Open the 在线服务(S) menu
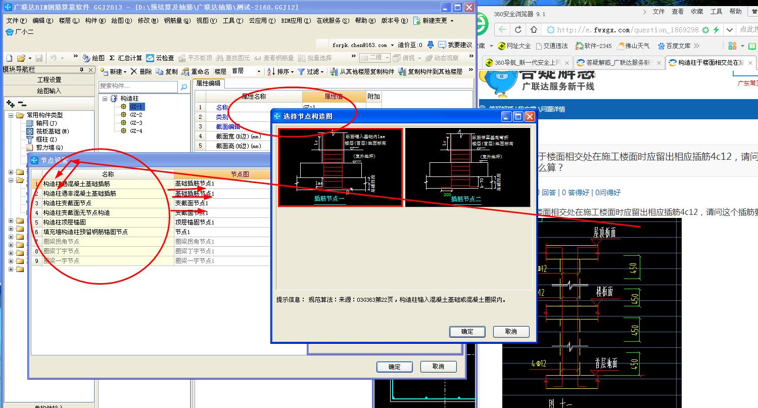Viewport: 758px width, 408px height. (x=333, y=21)
